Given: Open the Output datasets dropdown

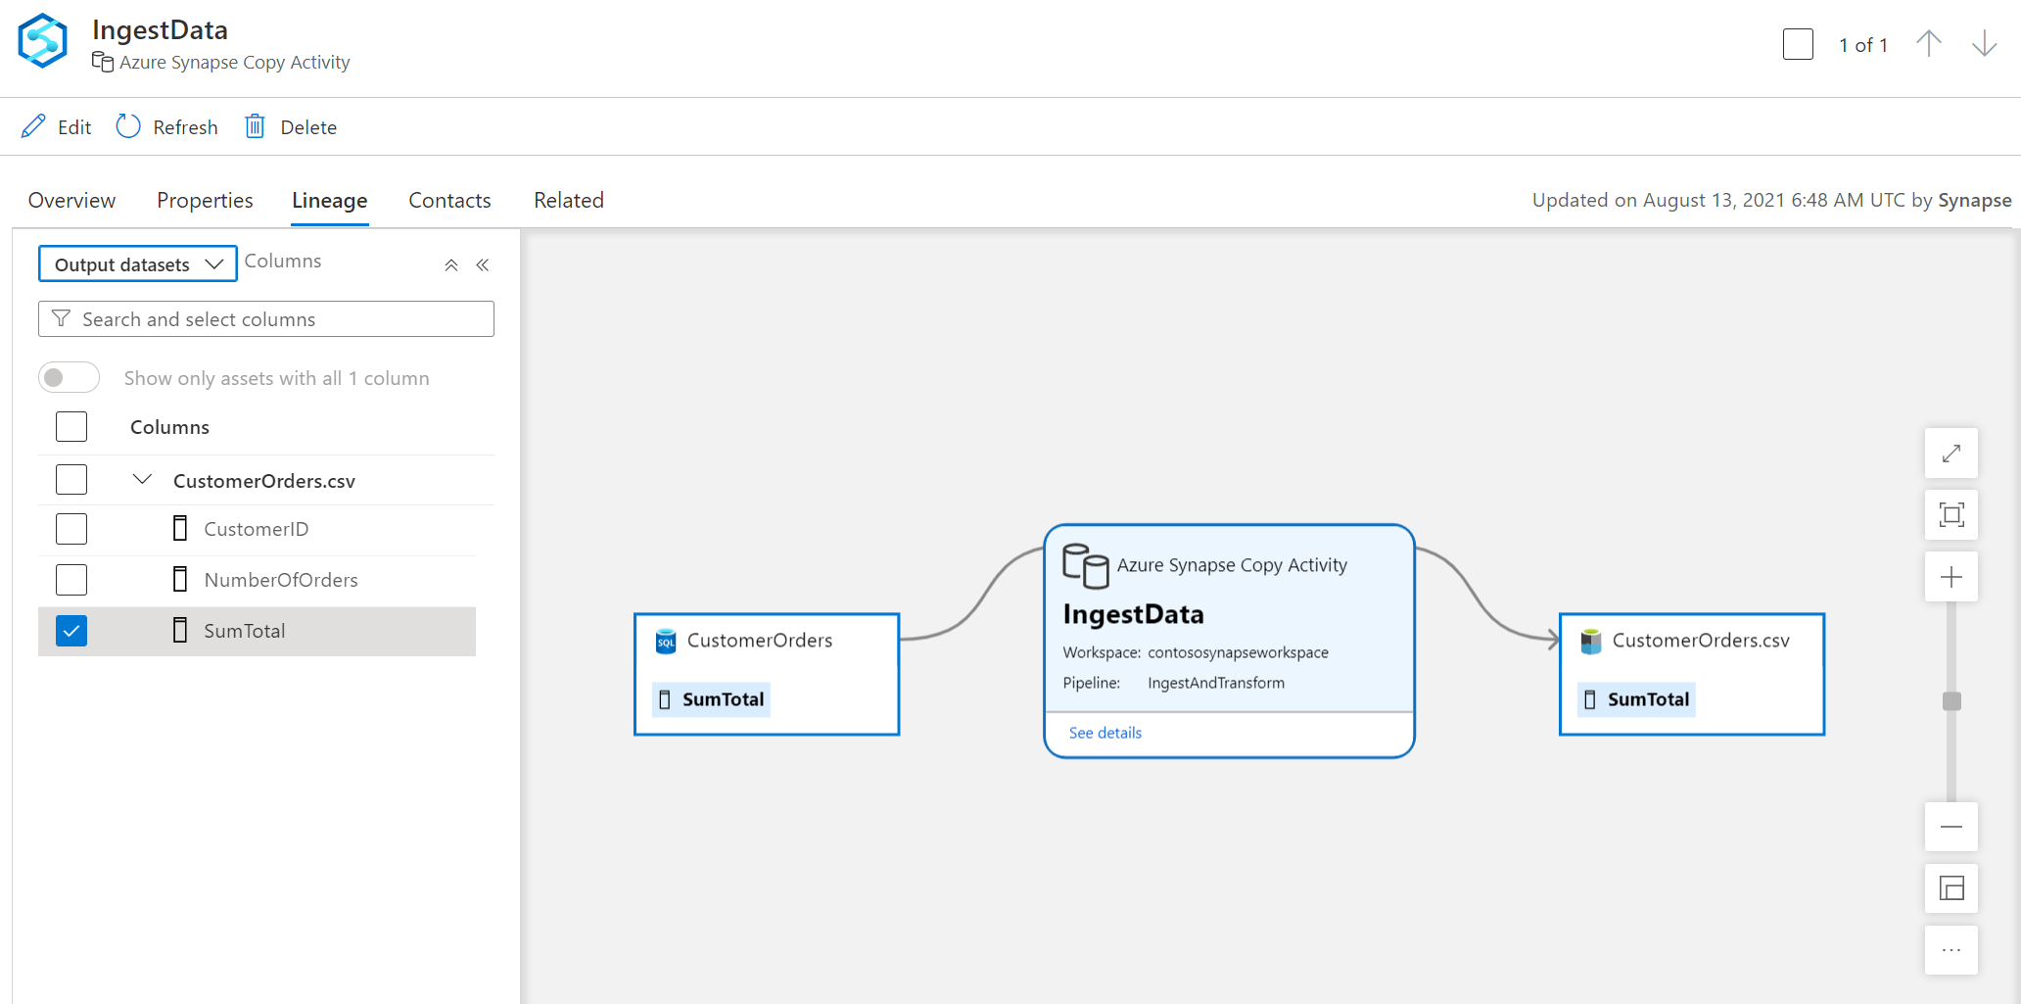Looking at the screenshot, I should (x=138, y=263).
